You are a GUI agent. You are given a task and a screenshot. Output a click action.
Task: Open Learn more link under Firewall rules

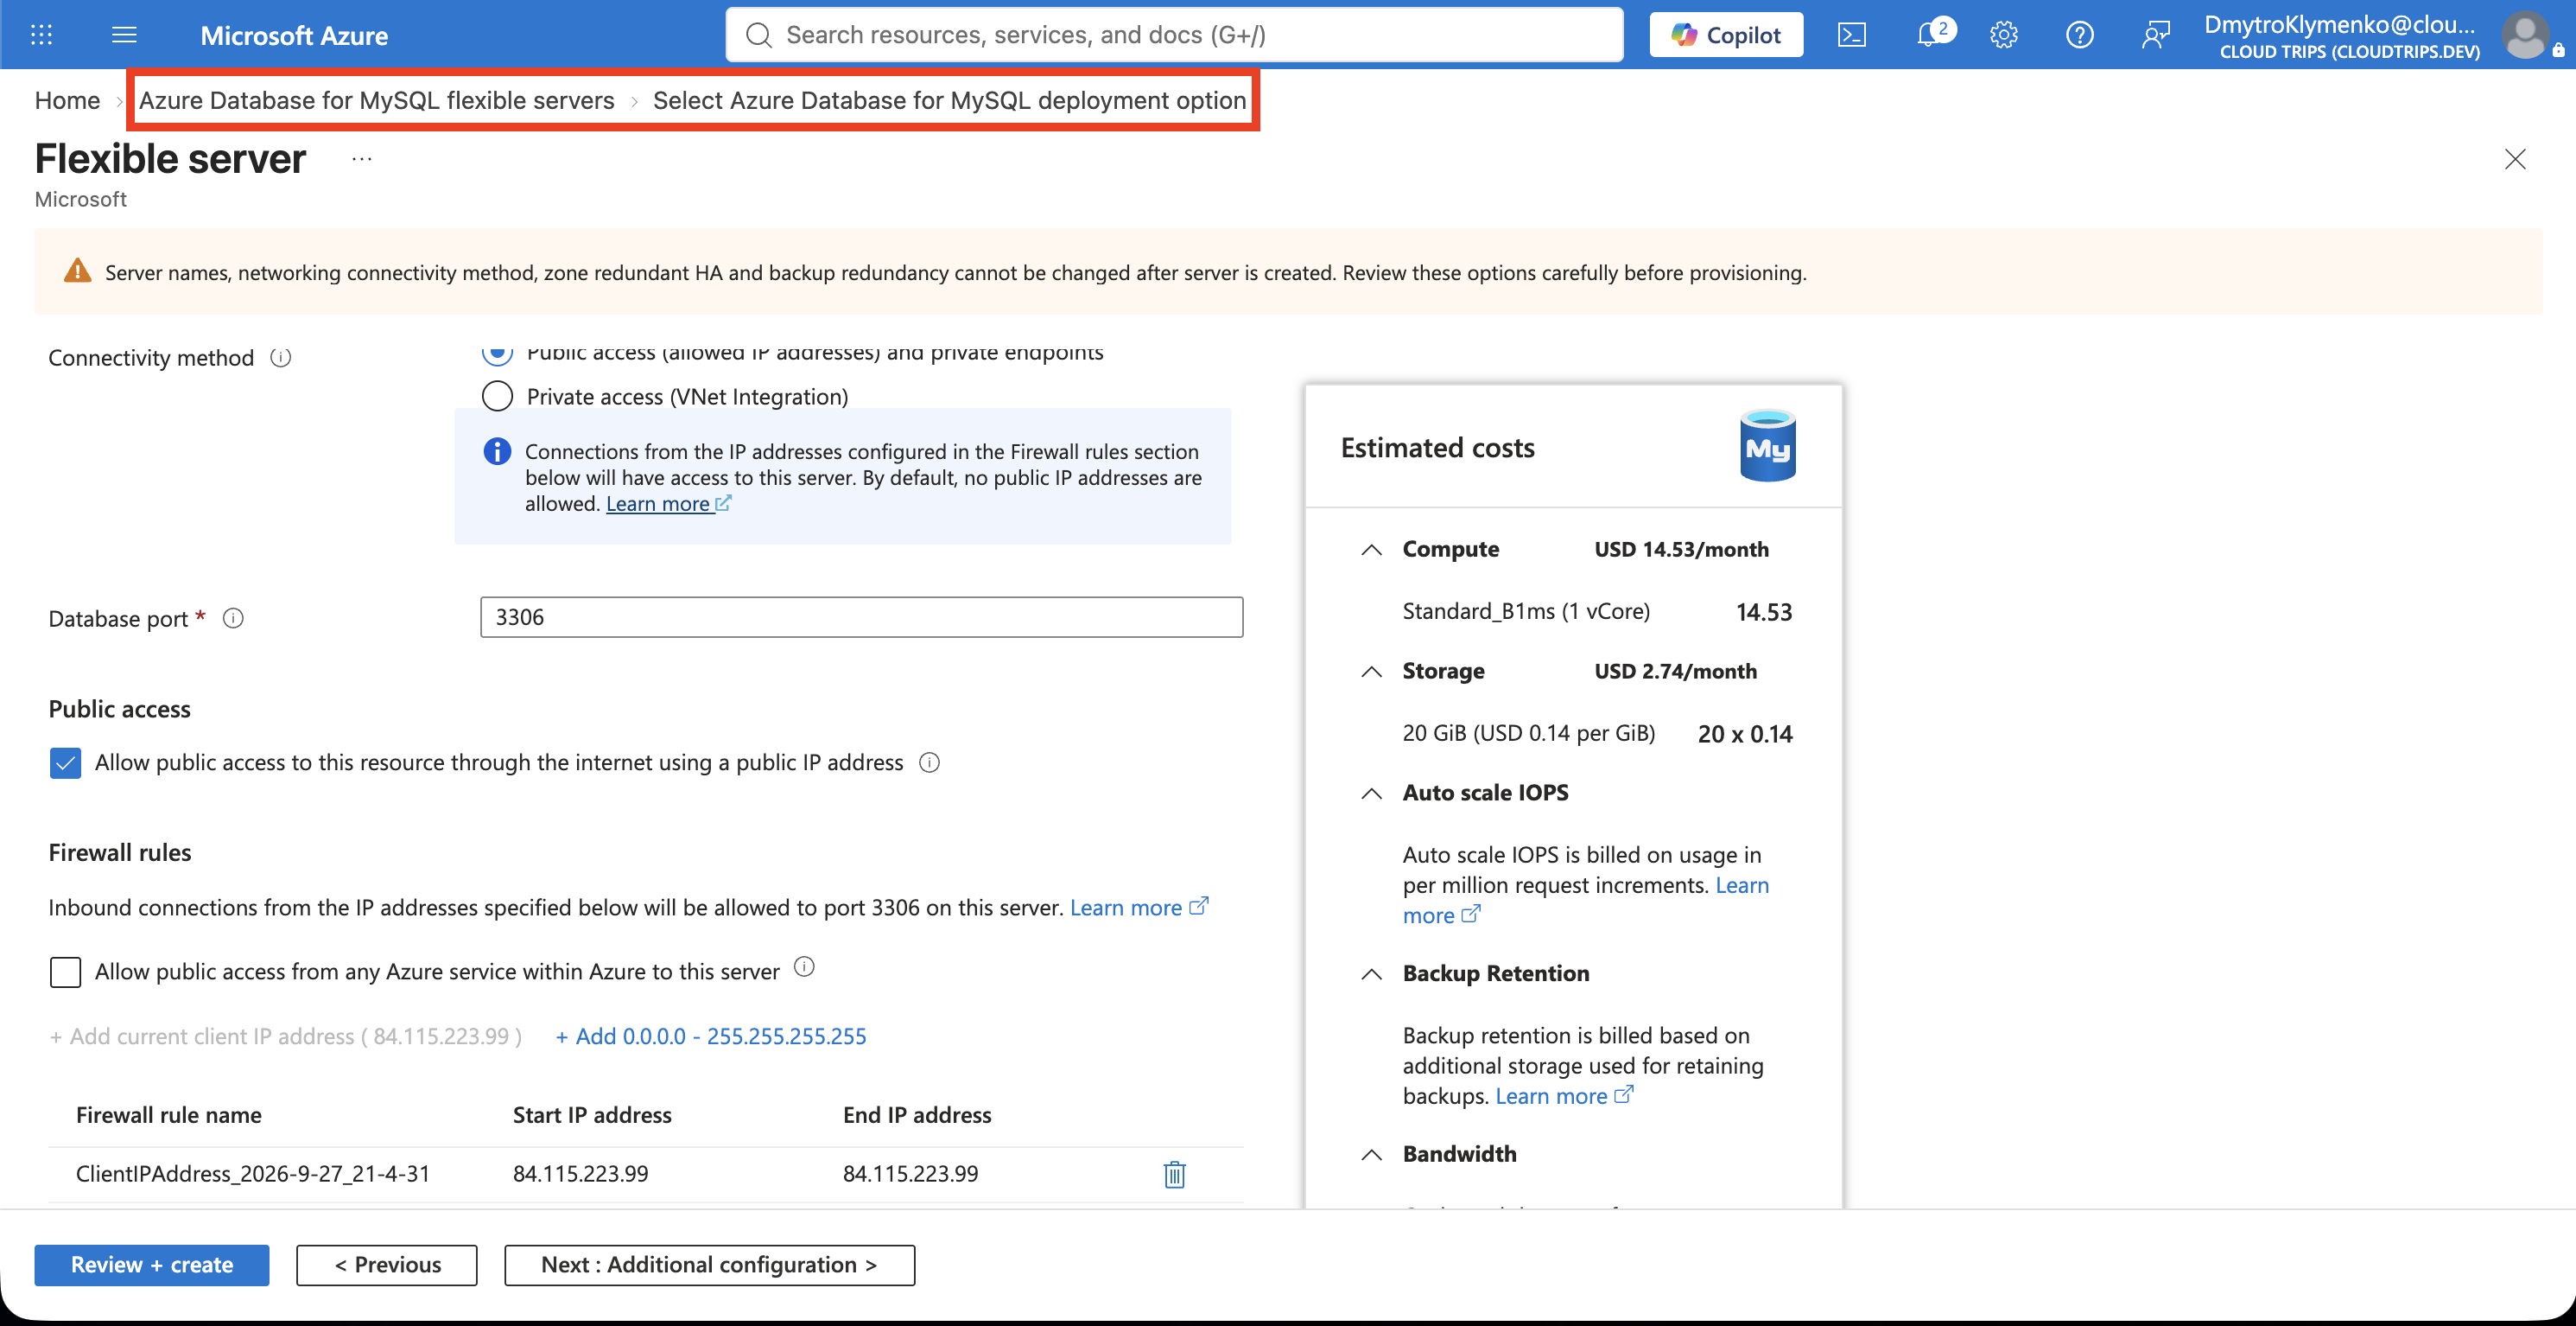tap(1139, 907)
